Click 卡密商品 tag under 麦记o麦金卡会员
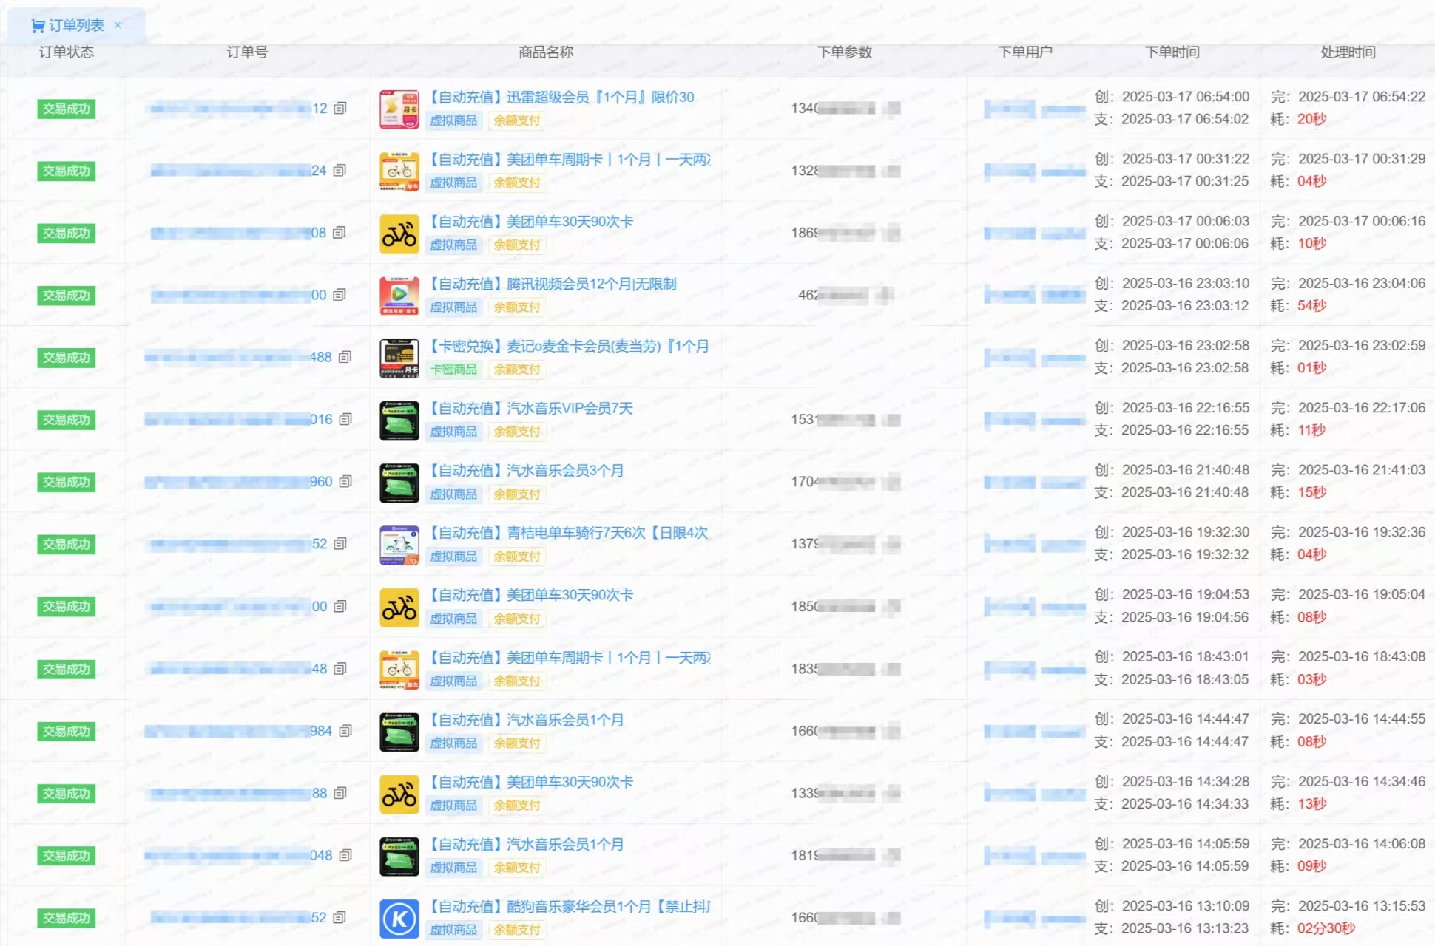 (x=454, y=370)
